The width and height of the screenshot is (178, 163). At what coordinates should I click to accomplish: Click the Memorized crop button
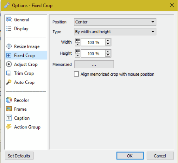(x=94, y=64)
